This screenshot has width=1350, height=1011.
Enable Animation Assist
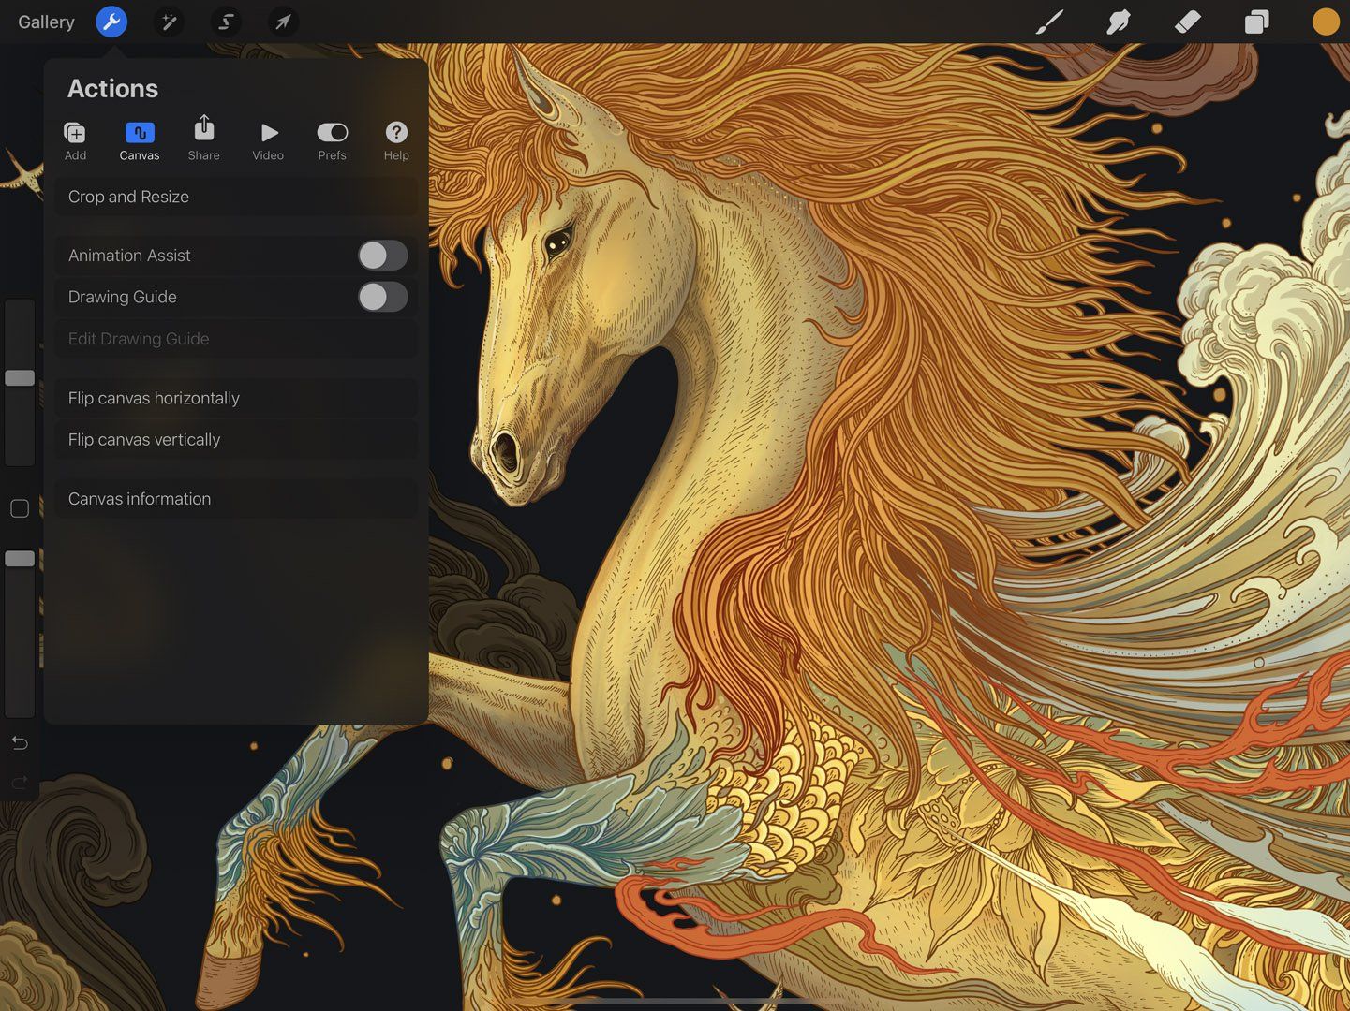[x=382, y=255]
